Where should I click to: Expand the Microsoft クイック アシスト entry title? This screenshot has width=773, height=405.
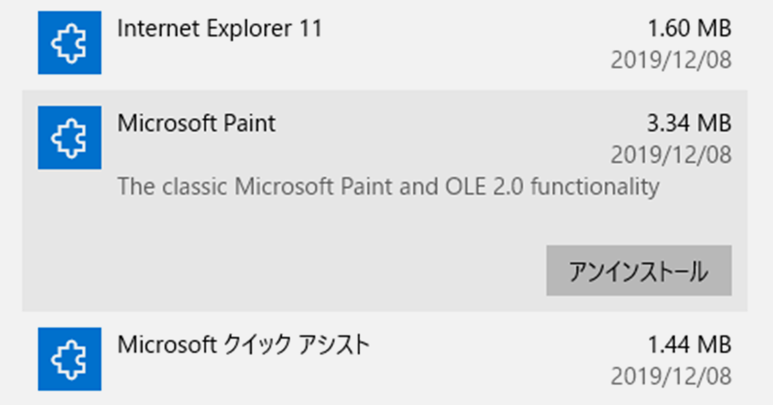tap(243, 345)
